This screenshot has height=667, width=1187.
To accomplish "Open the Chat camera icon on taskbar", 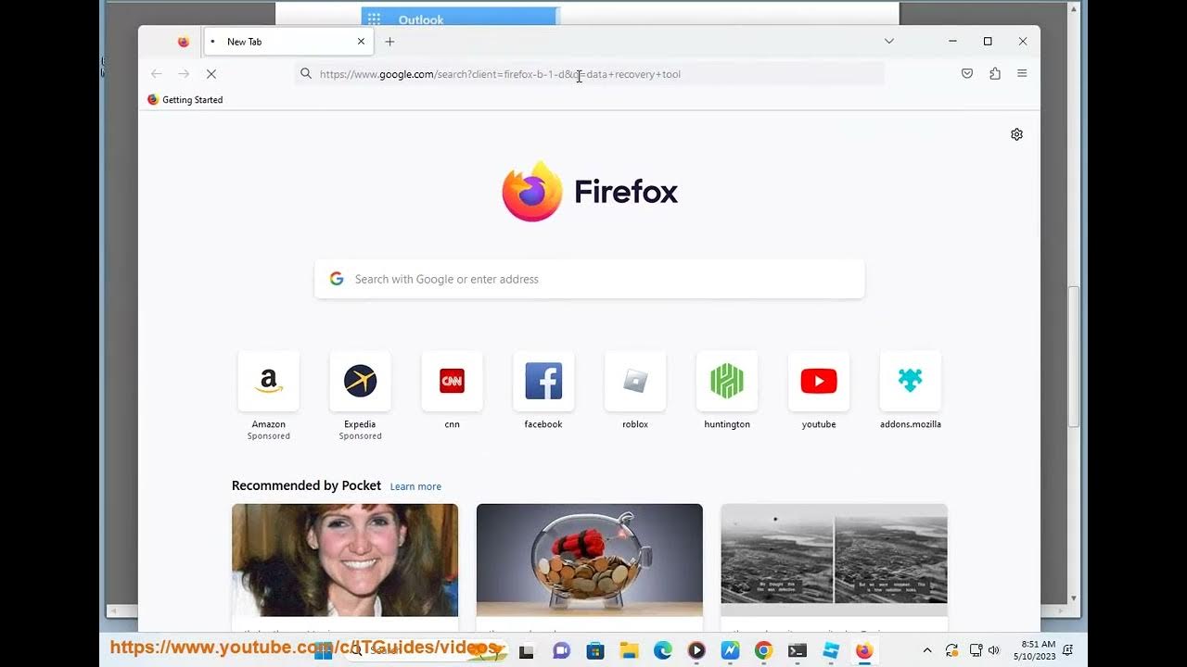I will point(561,651).
